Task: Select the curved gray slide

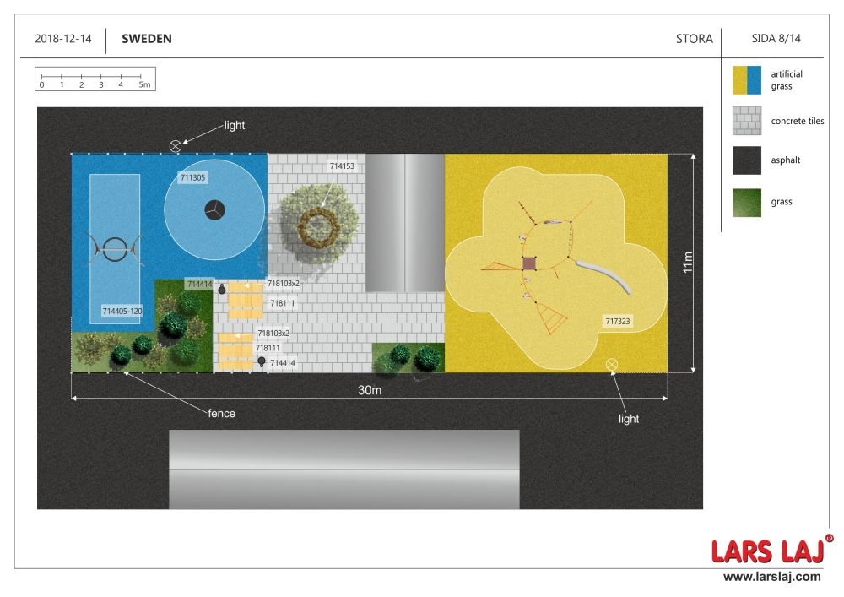Action: [x=604, y=274]
